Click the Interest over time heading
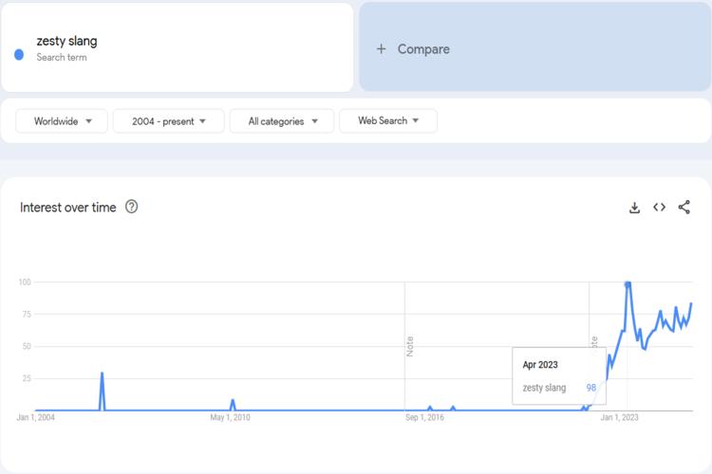This screenshot has width=712, height=474. point(68,208)
